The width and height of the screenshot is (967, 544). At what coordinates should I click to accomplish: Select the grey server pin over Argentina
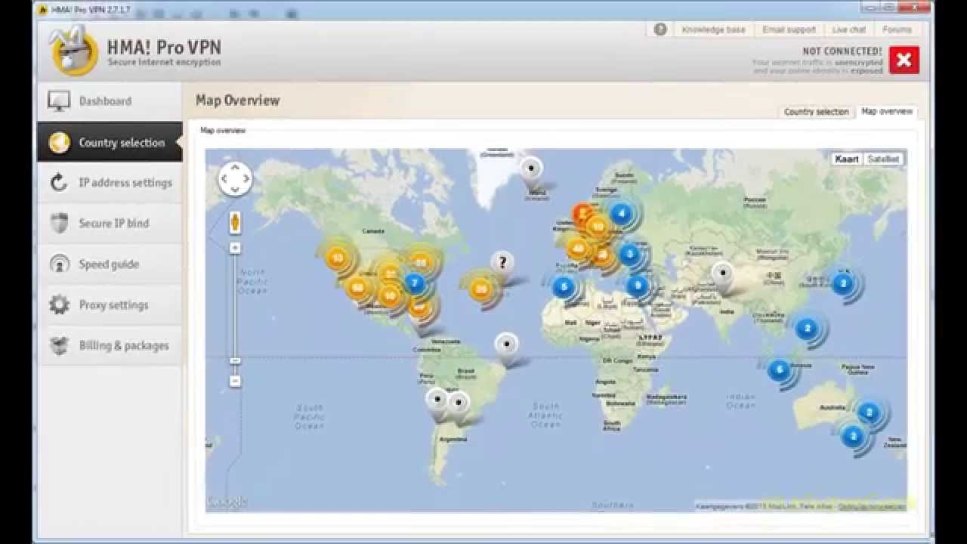(x=458, y=403)
